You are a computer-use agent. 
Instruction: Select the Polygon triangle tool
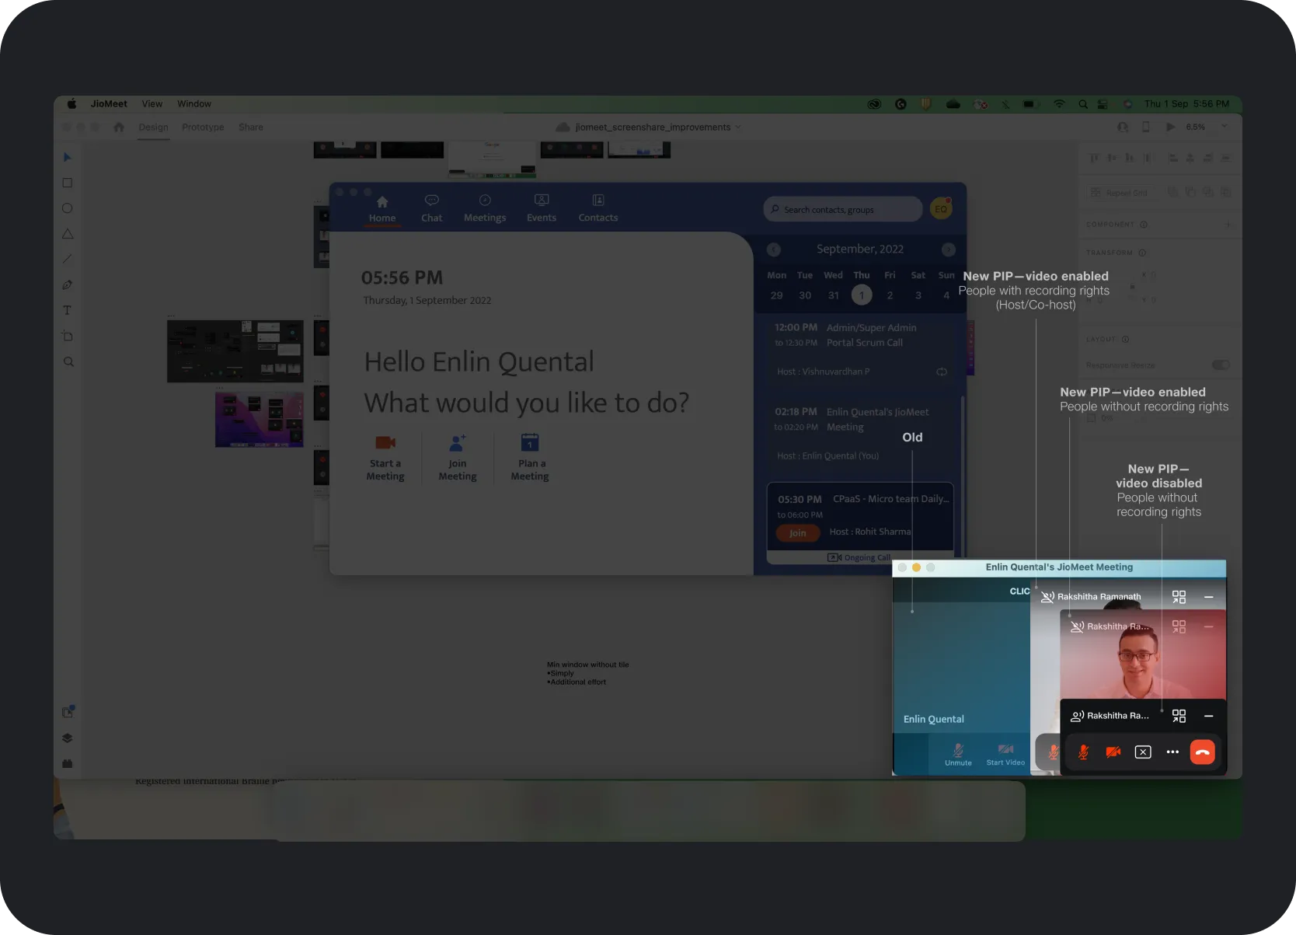coord(67,234)
